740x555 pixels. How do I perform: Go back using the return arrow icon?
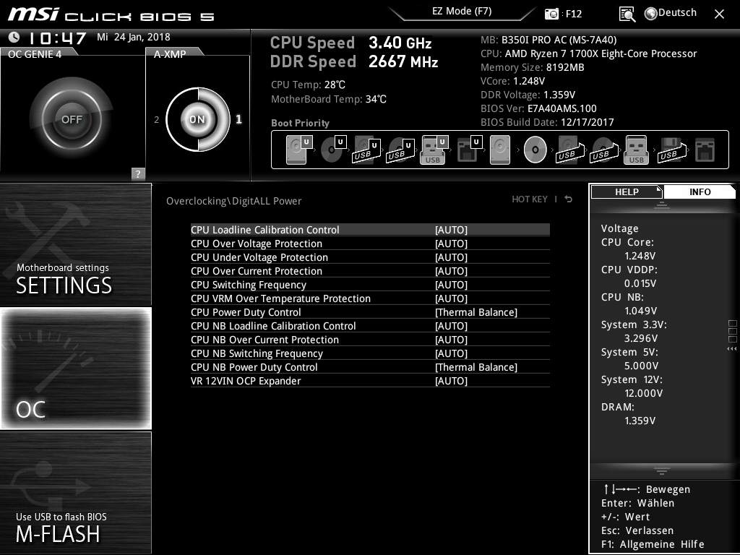(x=569, y=199)
